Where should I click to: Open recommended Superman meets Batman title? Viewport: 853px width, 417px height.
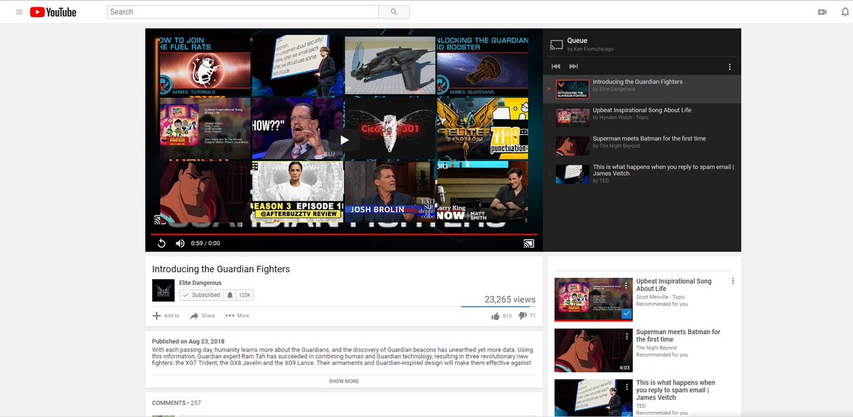click(678, 335)
